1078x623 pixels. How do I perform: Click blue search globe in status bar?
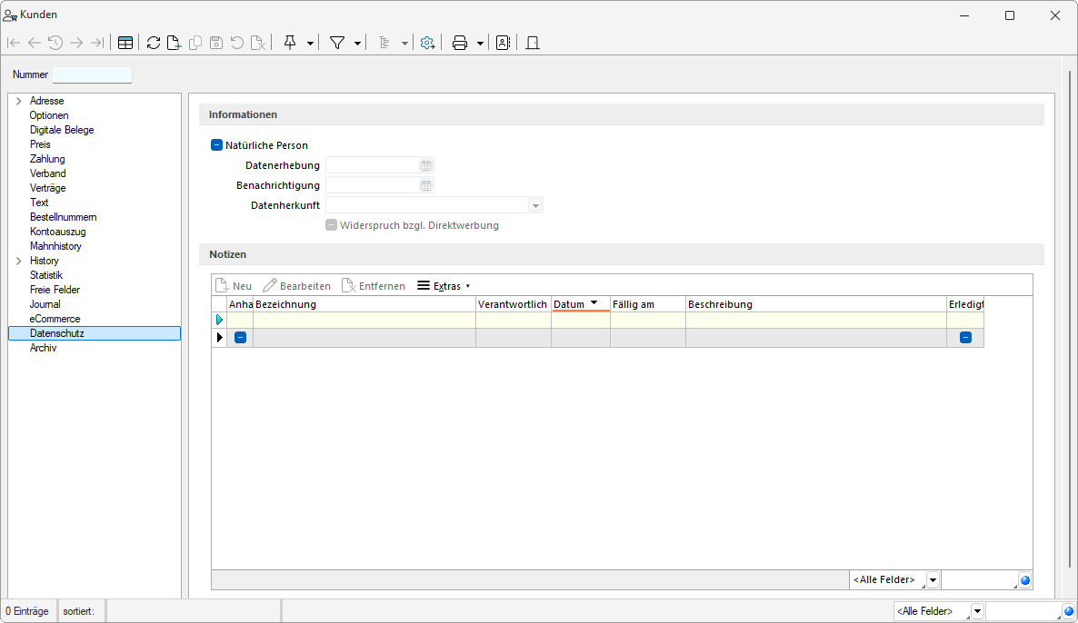pos(1068,611)
